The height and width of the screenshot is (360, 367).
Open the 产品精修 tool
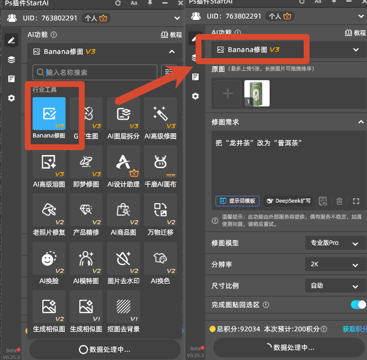[86, 210]
